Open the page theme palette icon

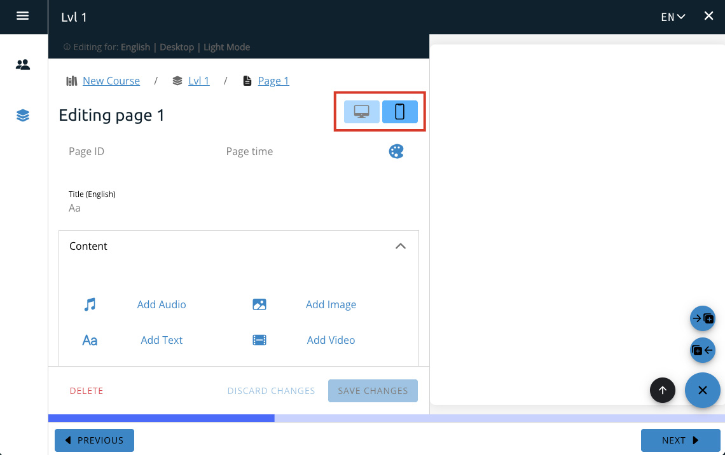396,151
